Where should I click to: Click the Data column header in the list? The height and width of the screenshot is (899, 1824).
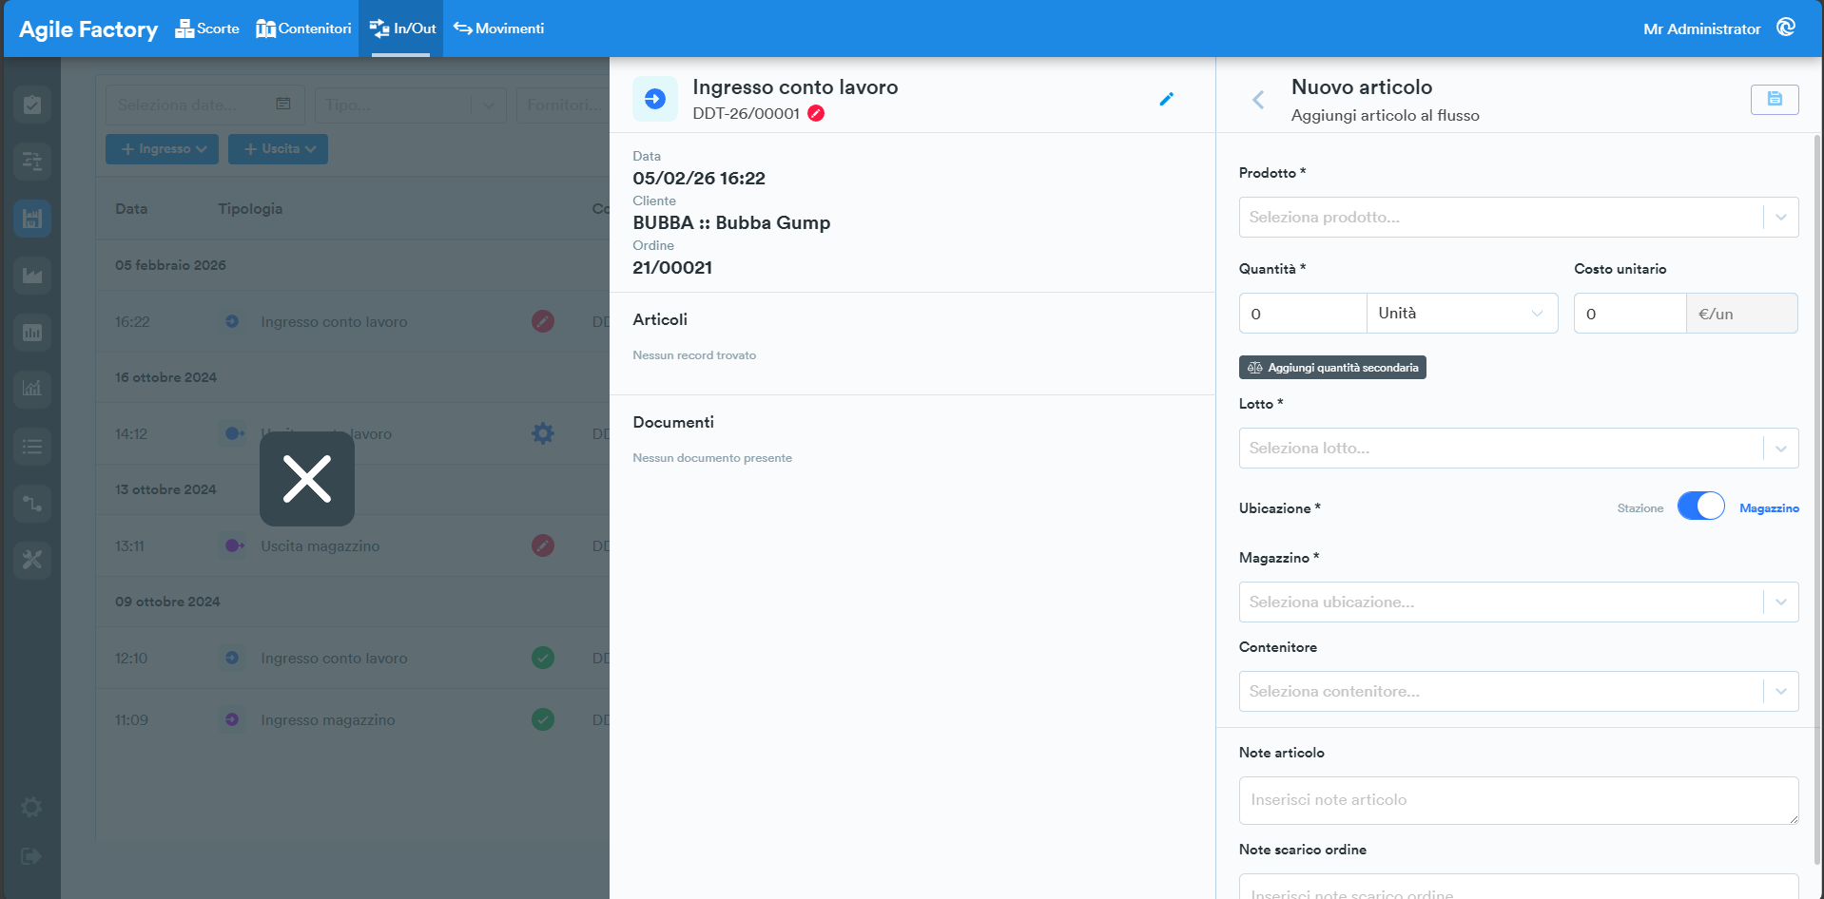pyautogui.click(x=131, y=209)
